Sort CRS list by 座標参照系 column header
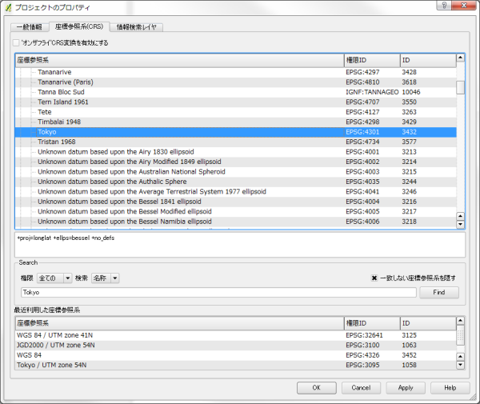The width and height of the screenshot is (480, 404). pyautogui.click(x=180, y=60)
